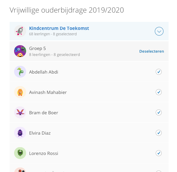177x172 pixels.
Task: Uncheck Bram de Boer's selection checkmark
Action: [159, 112]
